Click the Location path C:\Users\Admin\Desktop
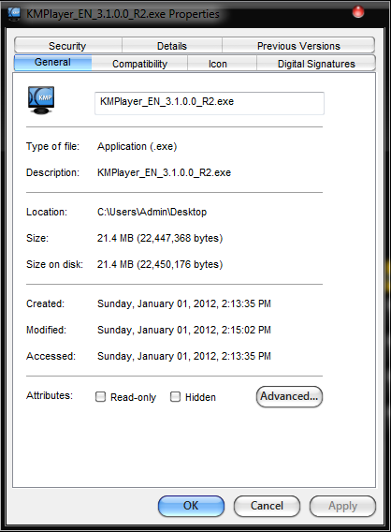The image size is (391, 532). [152, 212]
